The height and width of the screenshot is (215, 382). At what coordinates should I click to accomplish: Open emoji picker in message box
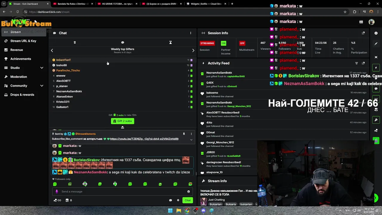click(x=188, y=191)
